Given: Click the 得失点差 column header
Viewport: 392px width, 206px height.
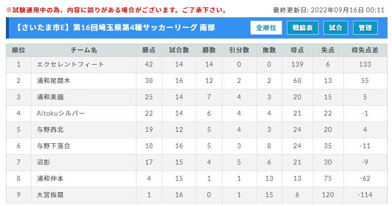Looking at the screenshot, I should [365, 50].
